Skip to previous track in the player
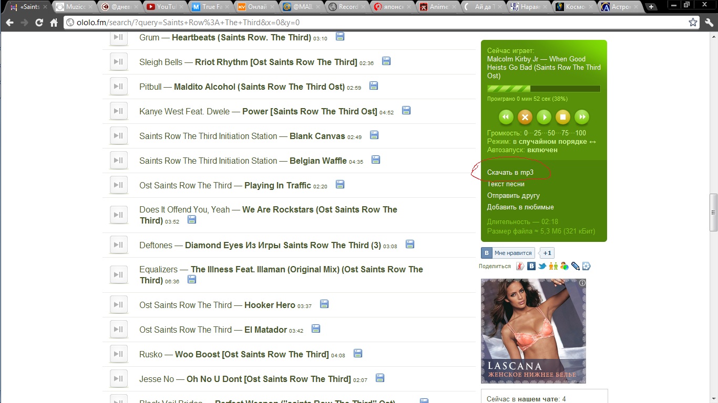The height and width of the screenshot is (403, 718). point(506,117)
